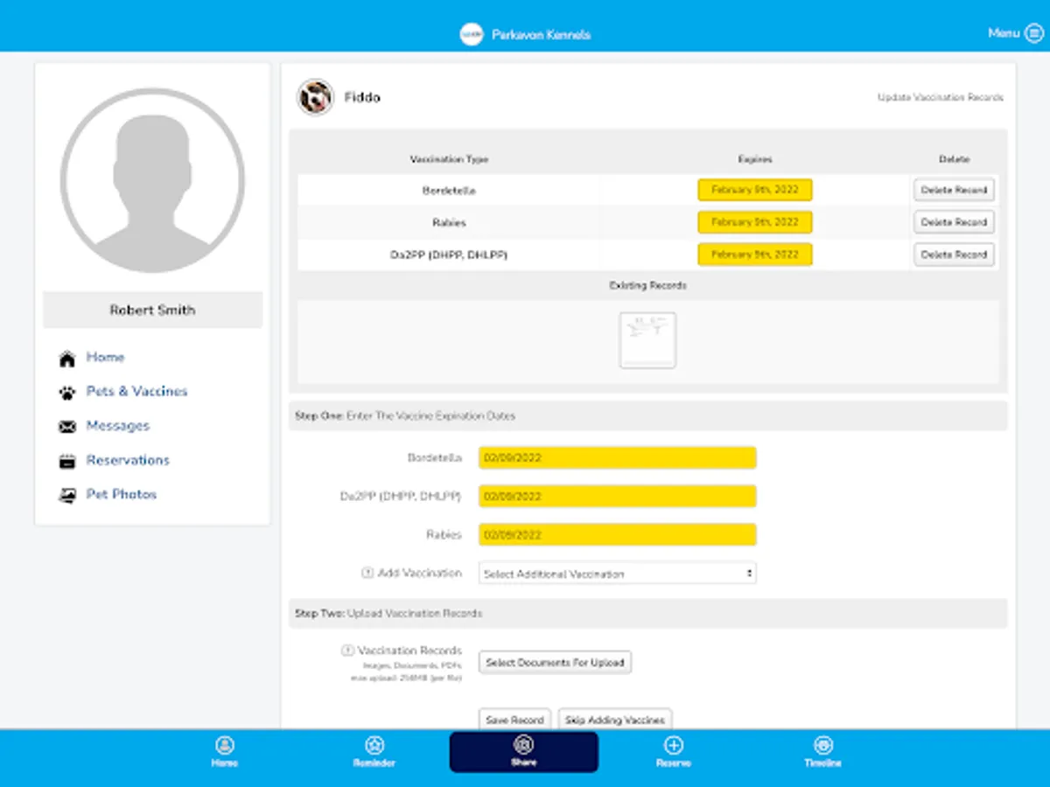The image size is (1050, 787).
Task: Click the envelope Messages icon
Action: click(67, 427)
